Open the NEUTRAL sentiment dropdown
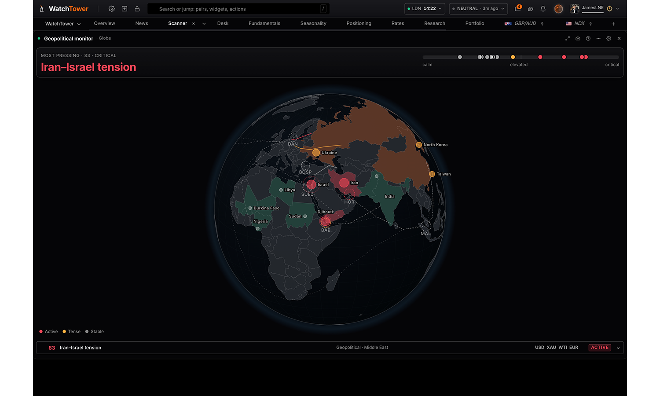The width and height of the screenshot is (660, 396). point(478,9)
